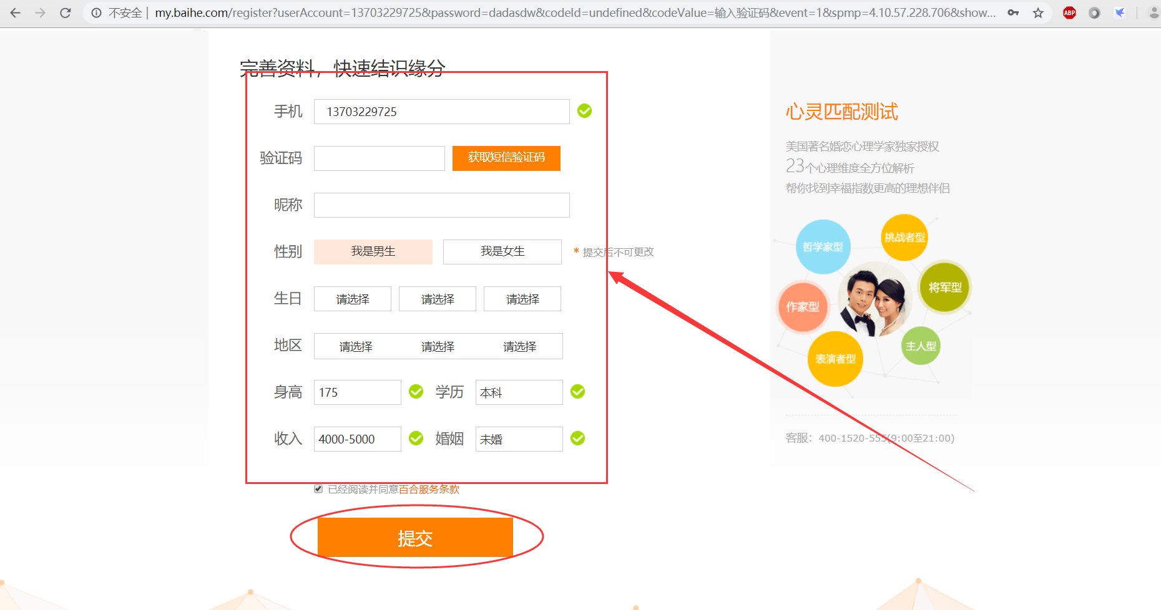Image resolution: width=1161 pixels, height=610 pixels.
Task: Open the saved password key icon
Action: pyautogui.click(x=1013, y=12)
